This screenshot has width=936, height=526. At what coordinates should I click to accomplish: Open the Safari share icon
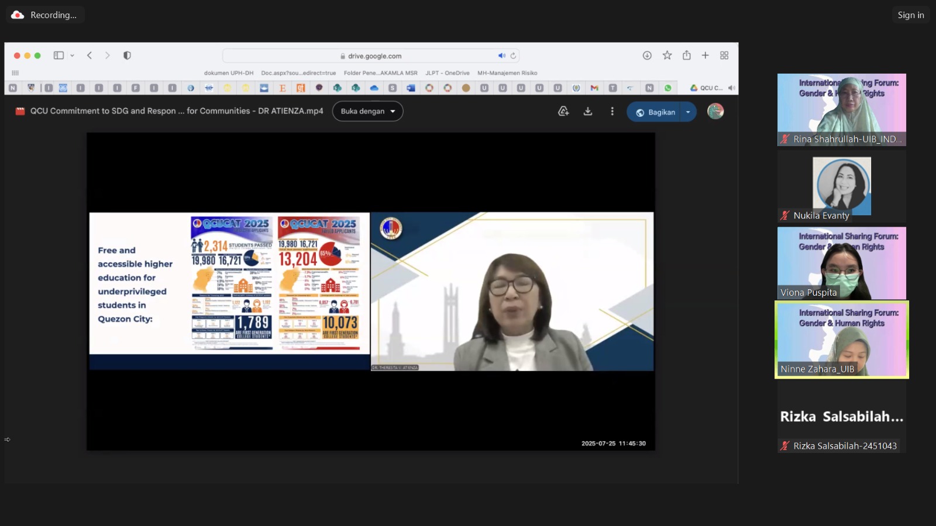687,56
